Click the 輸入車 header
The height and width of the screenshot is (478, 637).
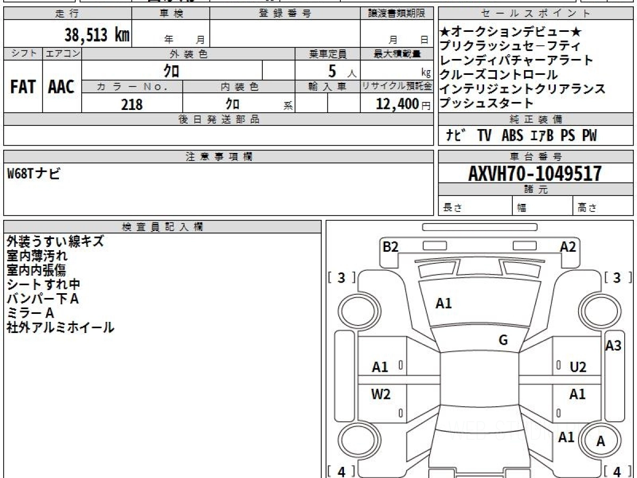[x=328, y=87]
